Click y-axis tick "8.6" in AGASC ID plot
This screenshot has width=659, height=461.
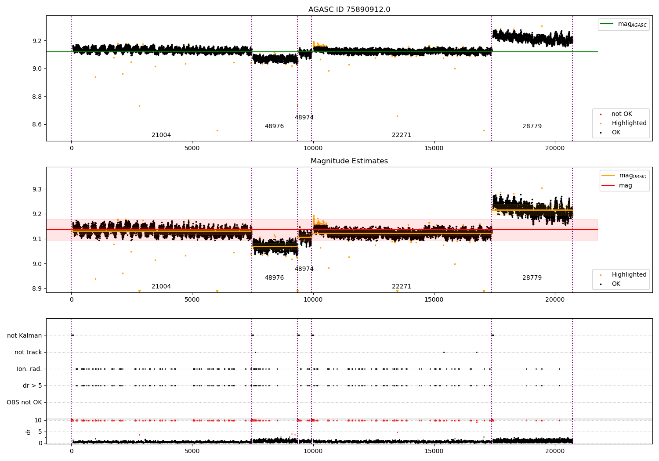(x=37, y=125)
